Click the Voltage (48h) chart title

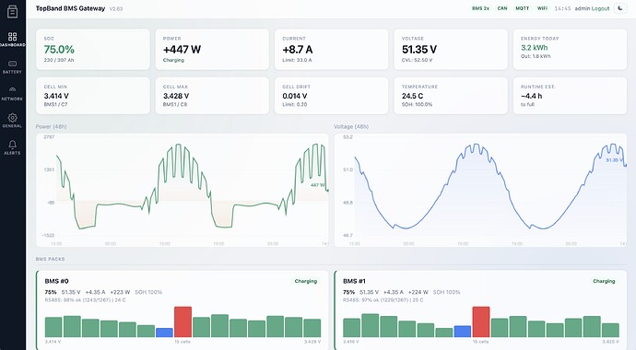[x=351, y=126]
